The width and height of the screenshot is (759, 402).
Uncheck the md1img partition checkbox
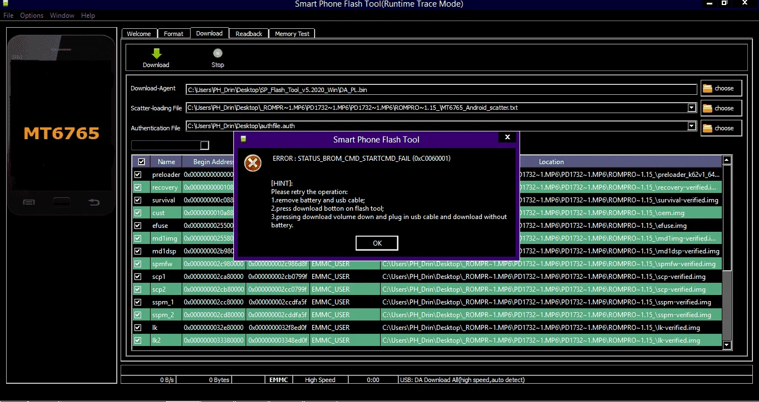pos(138,238)
